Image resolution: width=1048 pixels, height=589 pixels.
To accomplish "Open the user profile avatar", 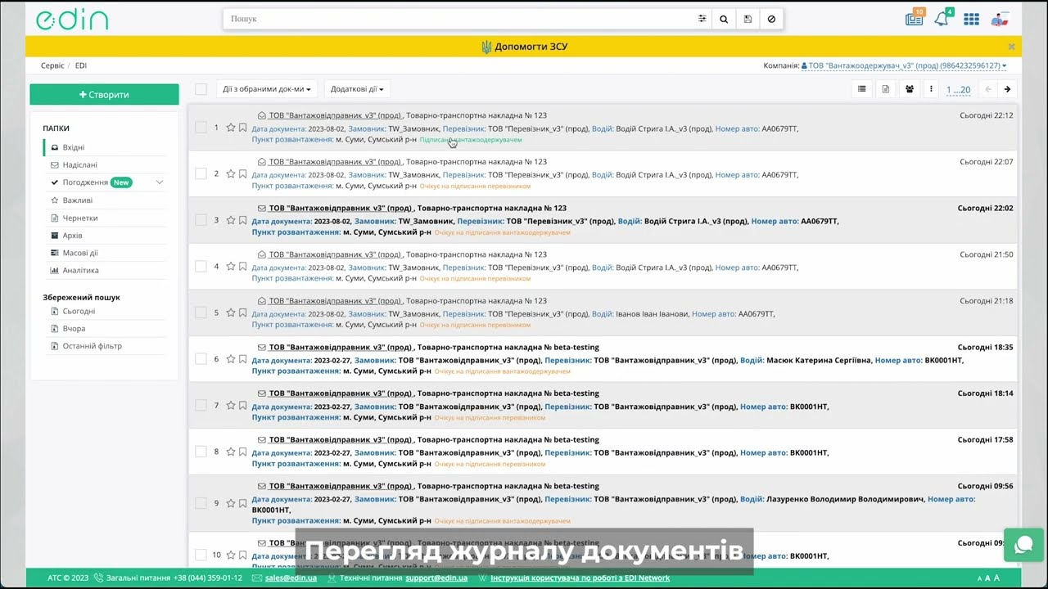I will [1000, 19].
